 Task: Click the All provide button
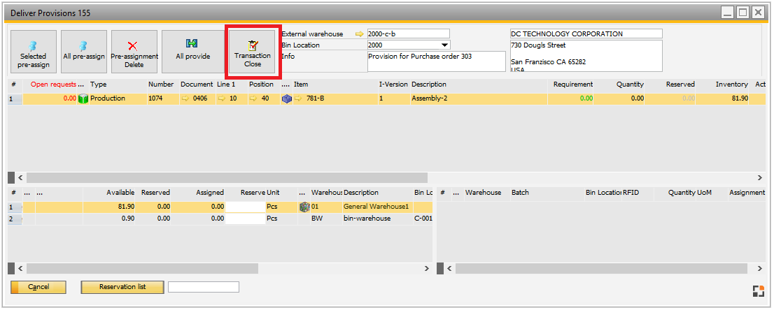pyautogui.click(x=192, y=52)
